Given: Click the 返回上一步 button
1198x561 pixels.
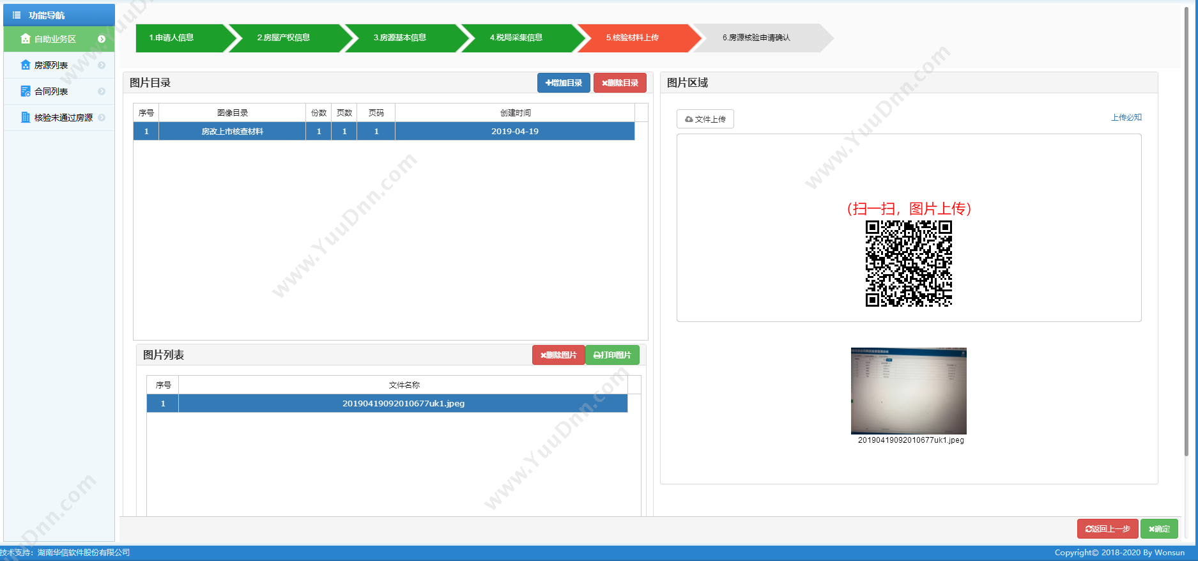Looking at the screenshot, I should click(x=1107, y=529).
